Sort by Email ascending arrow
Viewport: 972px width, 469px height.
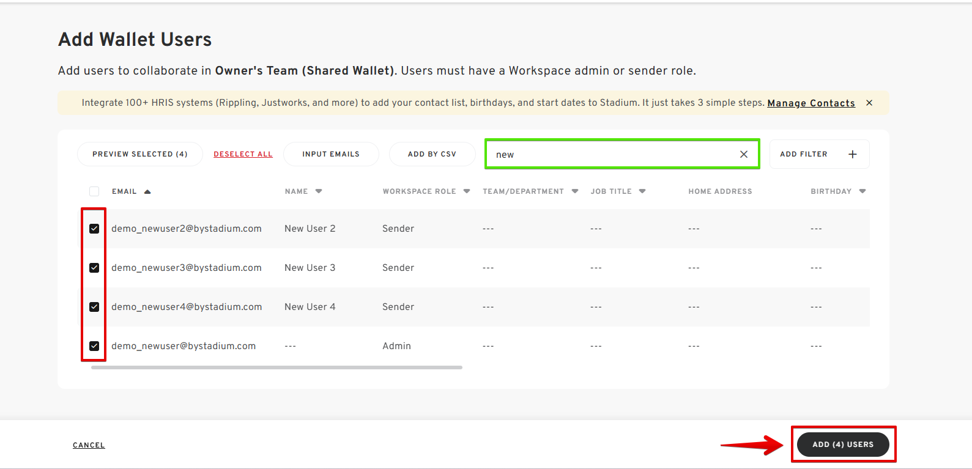pos(147,191)
